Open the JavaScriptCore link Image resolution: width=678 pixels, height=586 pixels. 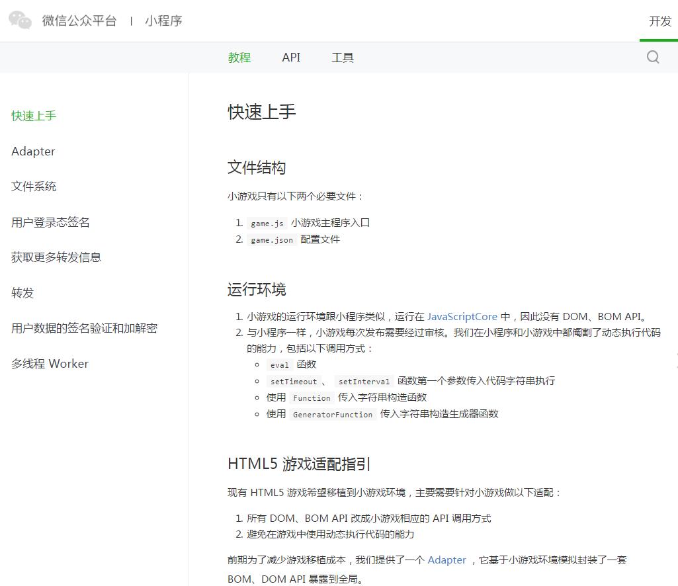(463, 316)
